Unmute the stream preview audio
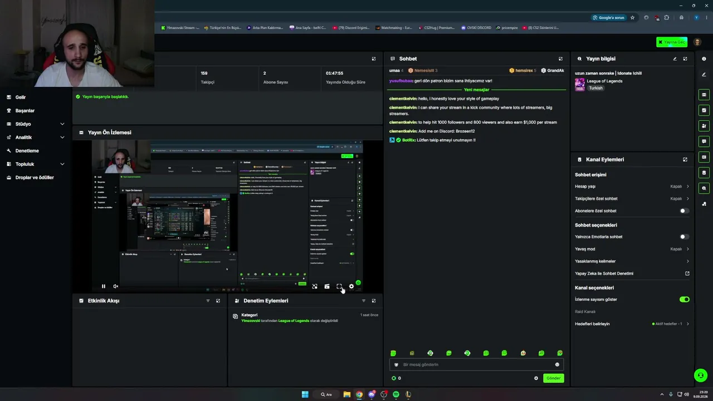 [x=115, y=286]
